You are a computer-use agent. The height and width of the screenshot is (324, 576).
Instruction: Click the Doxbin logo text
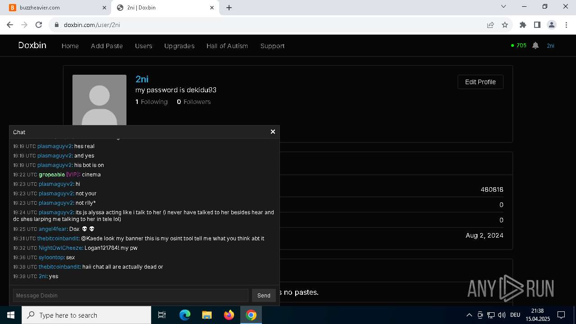point(32,45)
